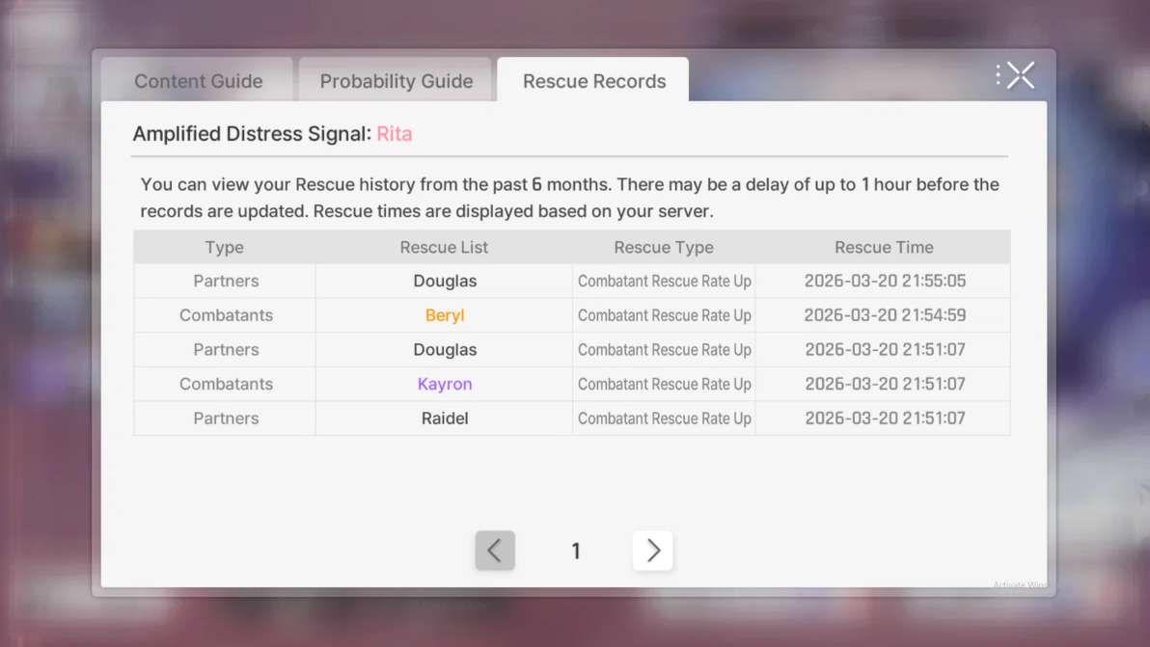
Task: Click page number 1 indicator
Action: click(576, 551)
